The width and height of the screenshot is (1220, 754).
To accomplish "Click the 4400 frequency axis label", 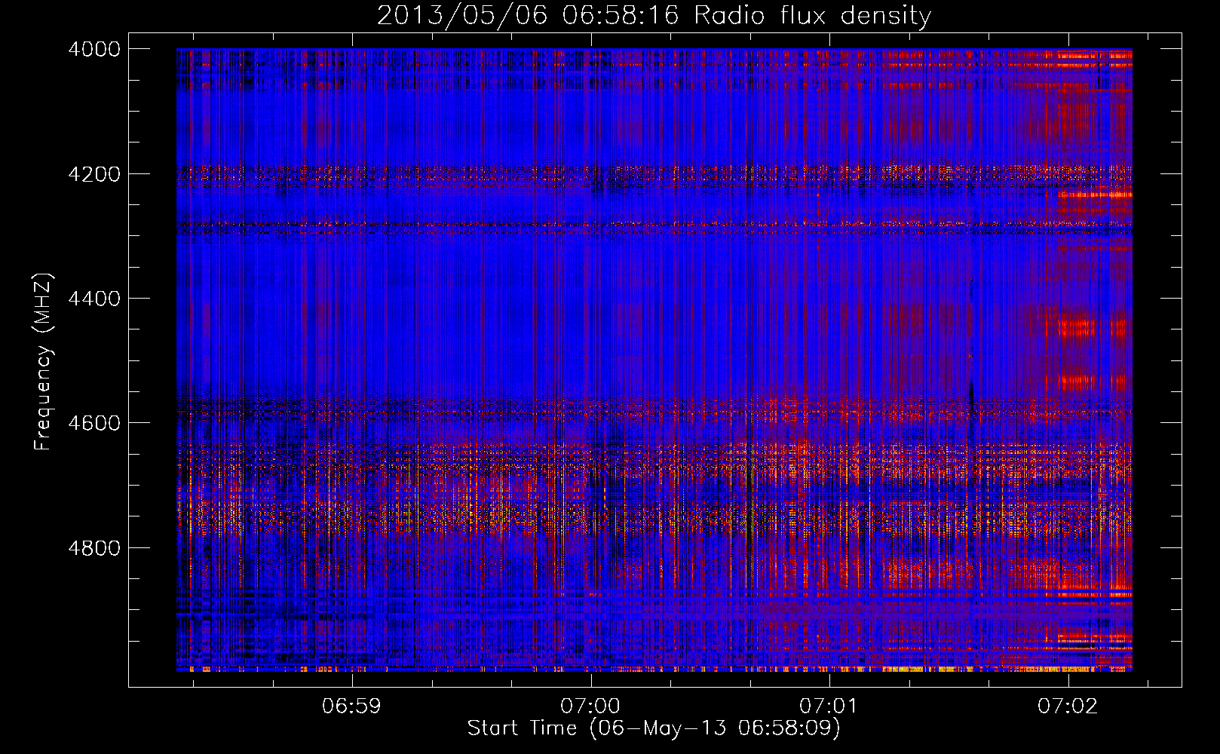I will 94,299.
